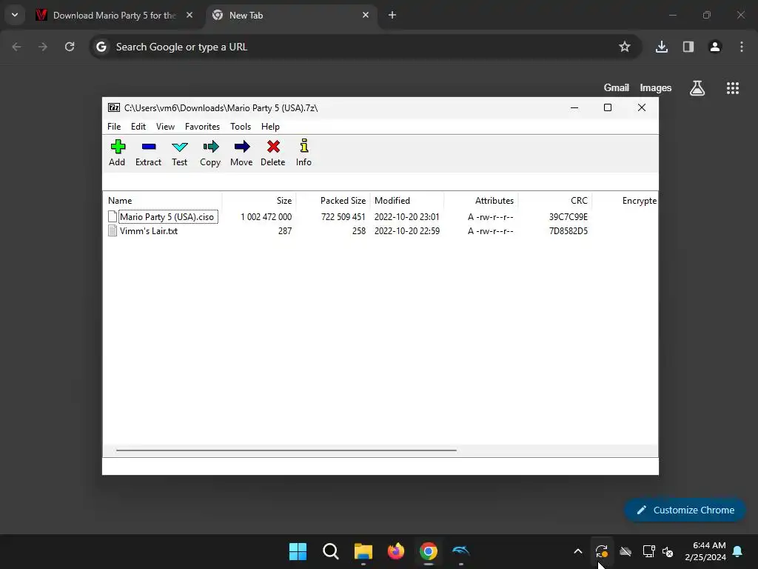Screen dimensions: 758x569
Task: Bookmark this tab with star icon
Action: coord(625,47)
